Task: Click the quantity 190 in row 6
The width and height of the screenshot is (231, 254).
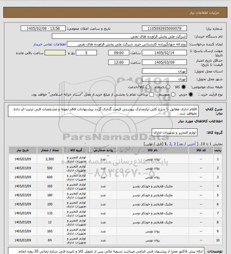Action: (50, 204)
